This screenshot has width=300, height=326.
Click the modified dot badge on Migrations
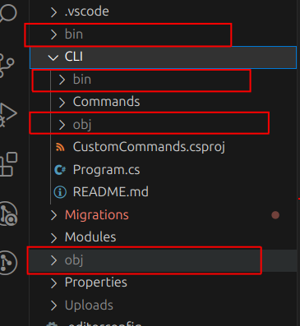275,215
